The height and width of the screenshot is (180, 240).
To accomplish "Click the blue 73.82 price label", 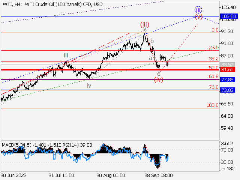I will pos(227,90).
